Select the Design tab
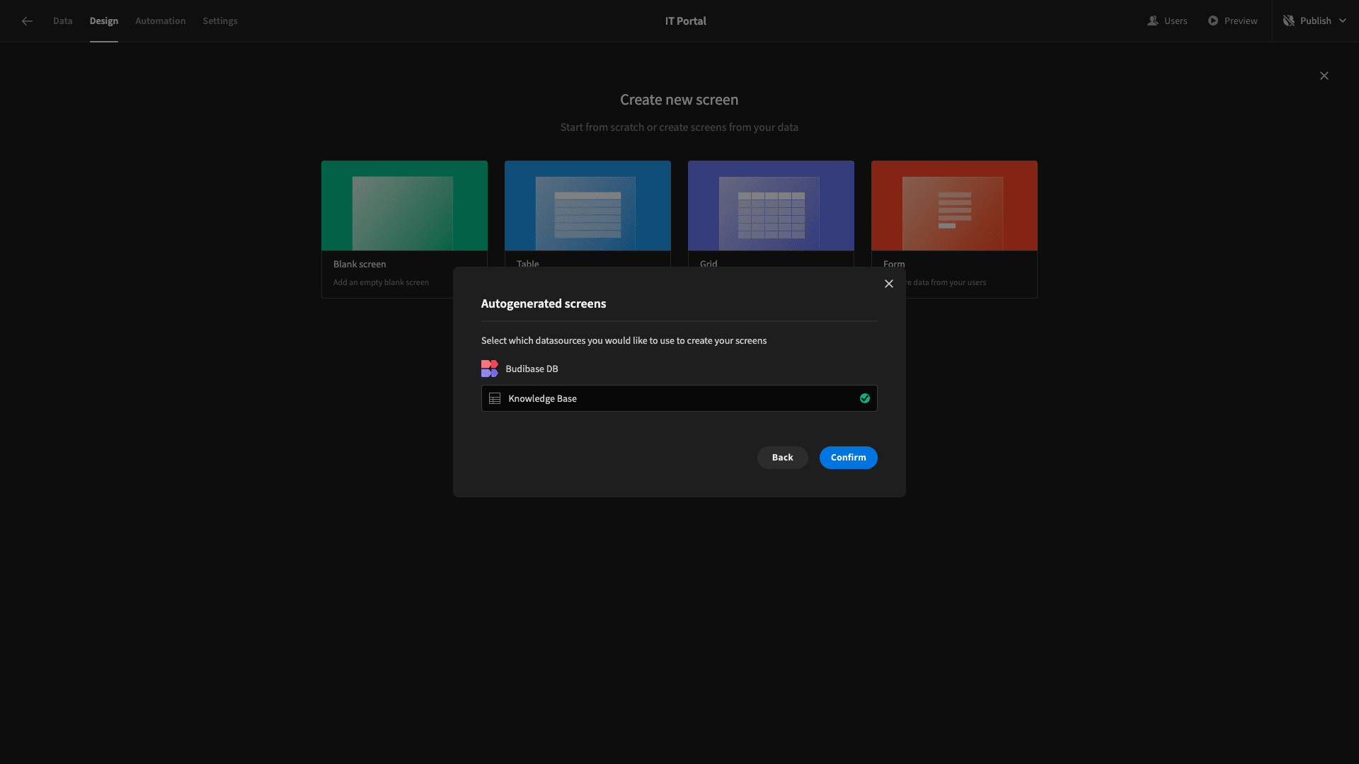The height and width of the screenshot is (764, 1359). coord(104,21)
